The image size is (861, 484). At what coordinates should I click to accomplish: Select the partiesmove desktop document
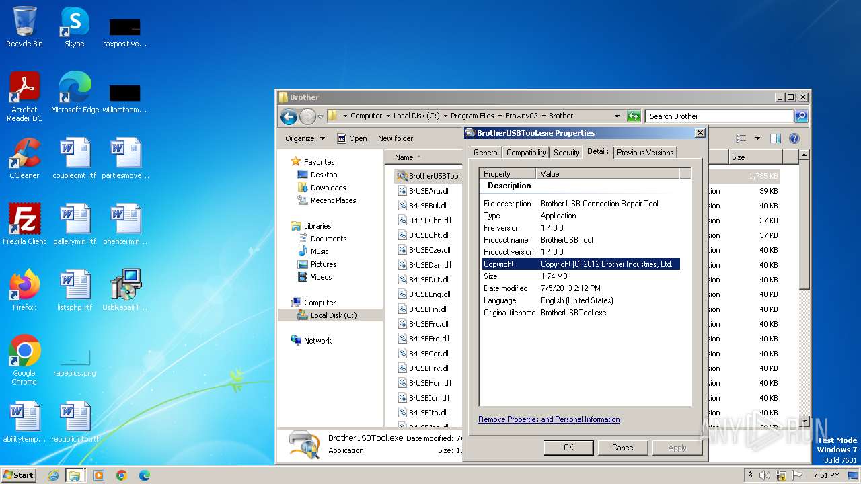[125, 159]
